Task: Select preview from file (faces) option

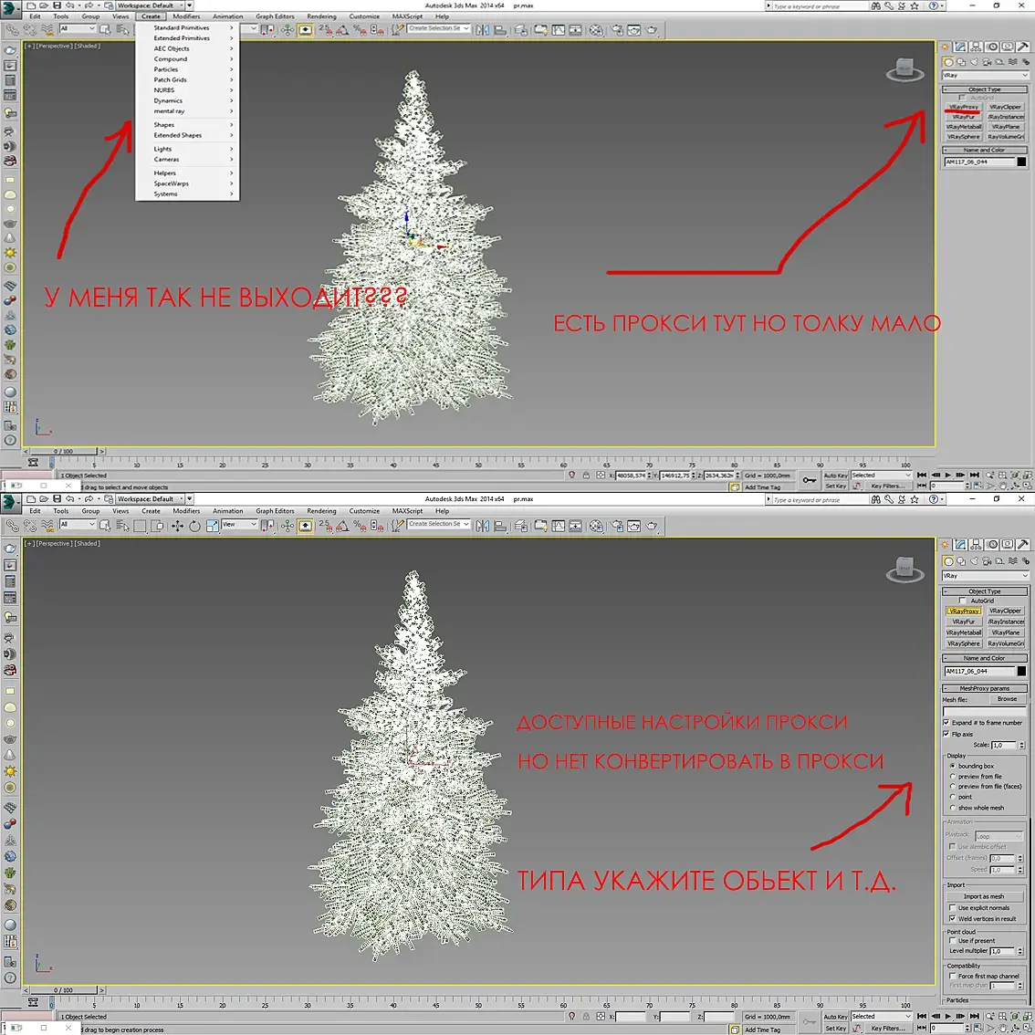Action: (953, 786)
